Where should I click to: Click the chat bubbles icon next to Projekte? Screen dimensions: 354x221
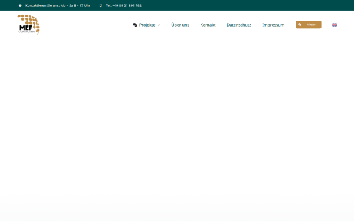click(135, 25)
